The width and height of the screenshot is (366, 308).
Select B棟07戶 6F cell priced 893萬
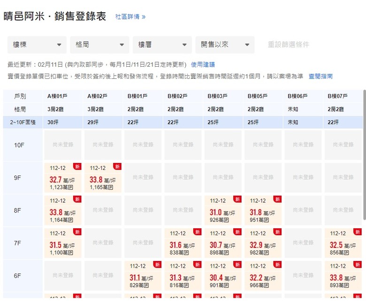[x=343, y=276]
